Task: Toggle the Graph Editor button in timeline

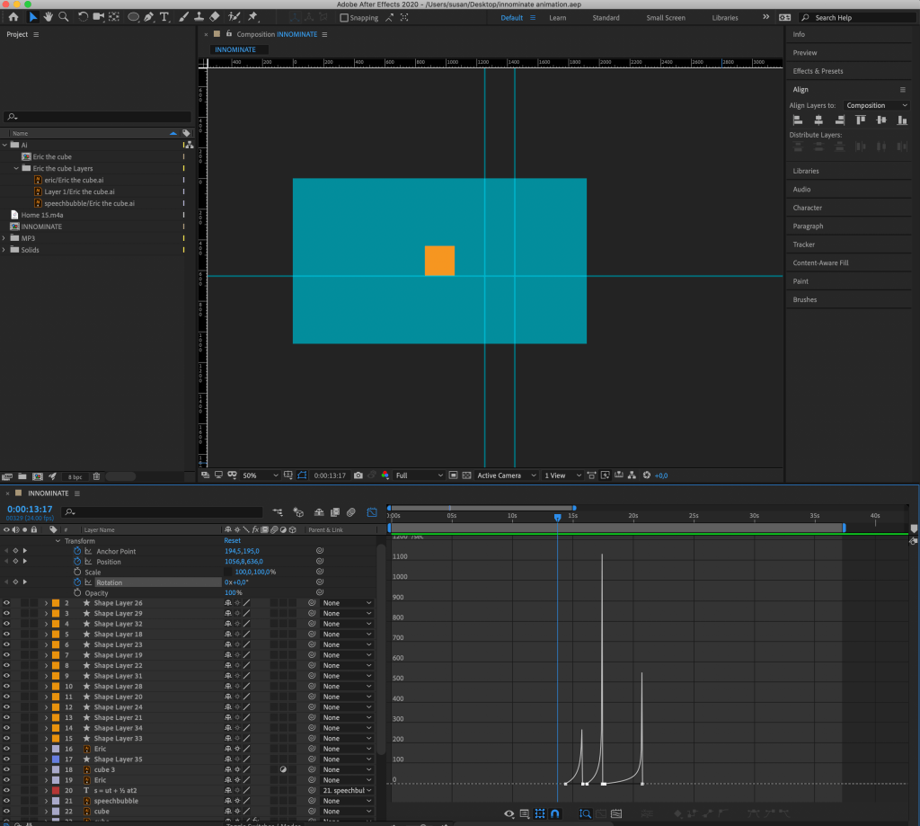Action: coord(372,512)
